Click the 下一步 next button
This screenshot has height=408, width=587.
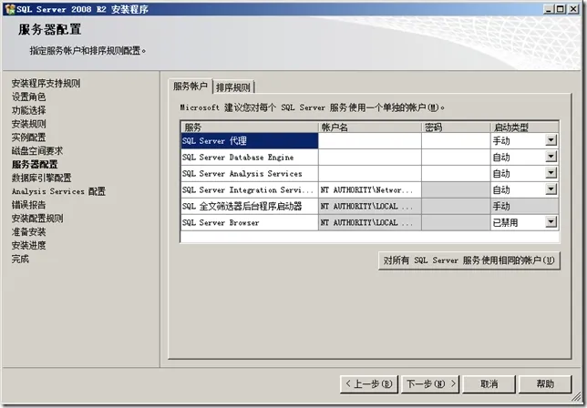[430, 384]
